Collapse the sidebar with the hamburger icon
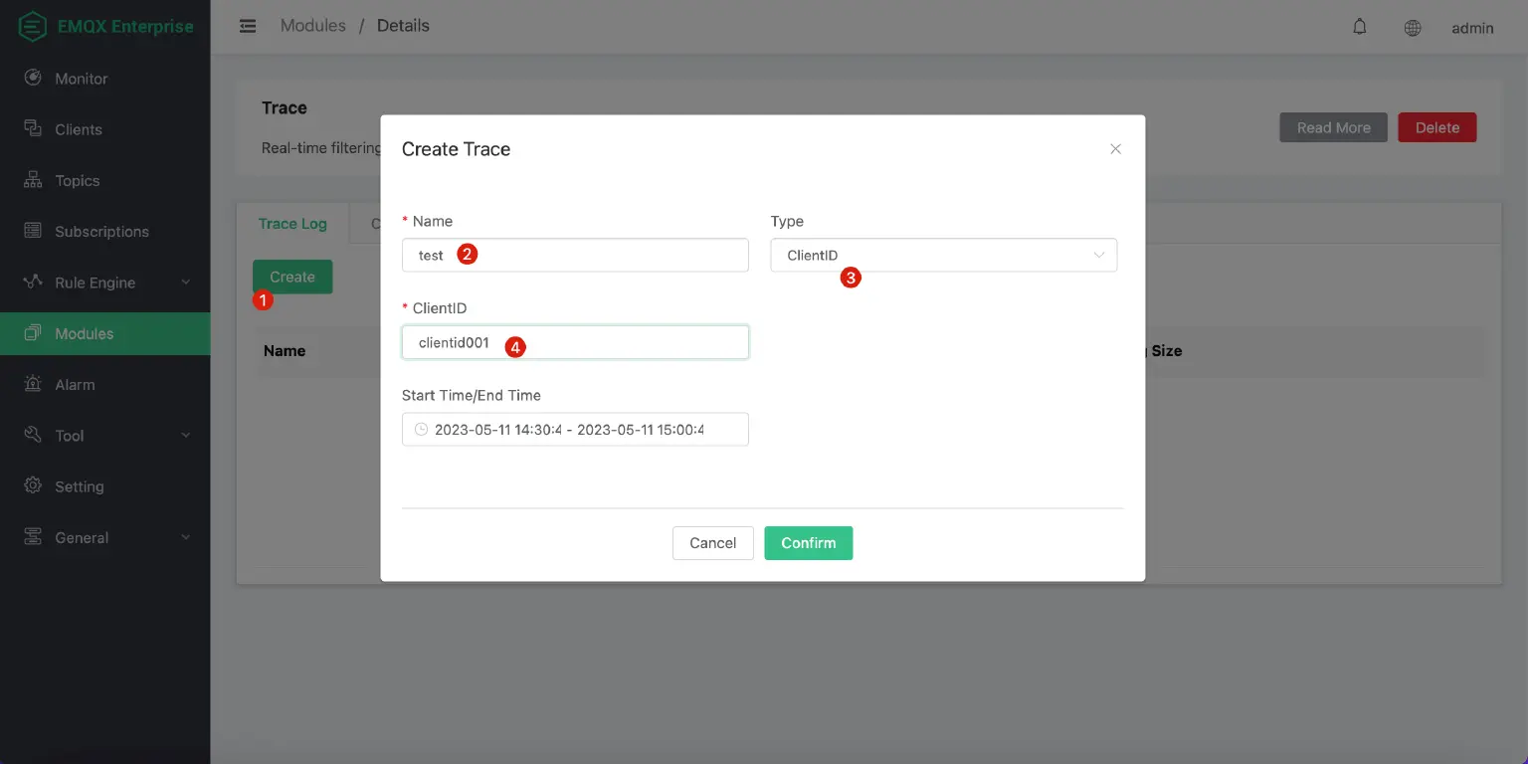 (247, 25)
